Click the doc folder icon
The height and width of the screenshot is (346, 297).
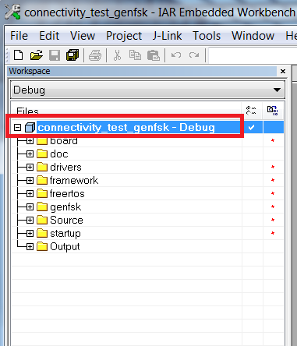tap(42, 154)
